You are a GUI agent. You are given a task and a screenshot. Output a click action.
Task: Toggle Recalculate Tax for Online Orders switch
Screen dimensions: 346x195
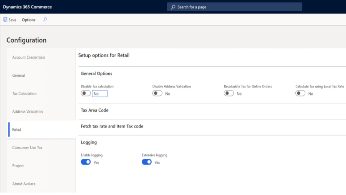[x=229, y=93]
